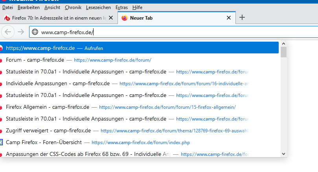
Task: Click Firefox logo on Neuer Tab
Action: (125, 18)
